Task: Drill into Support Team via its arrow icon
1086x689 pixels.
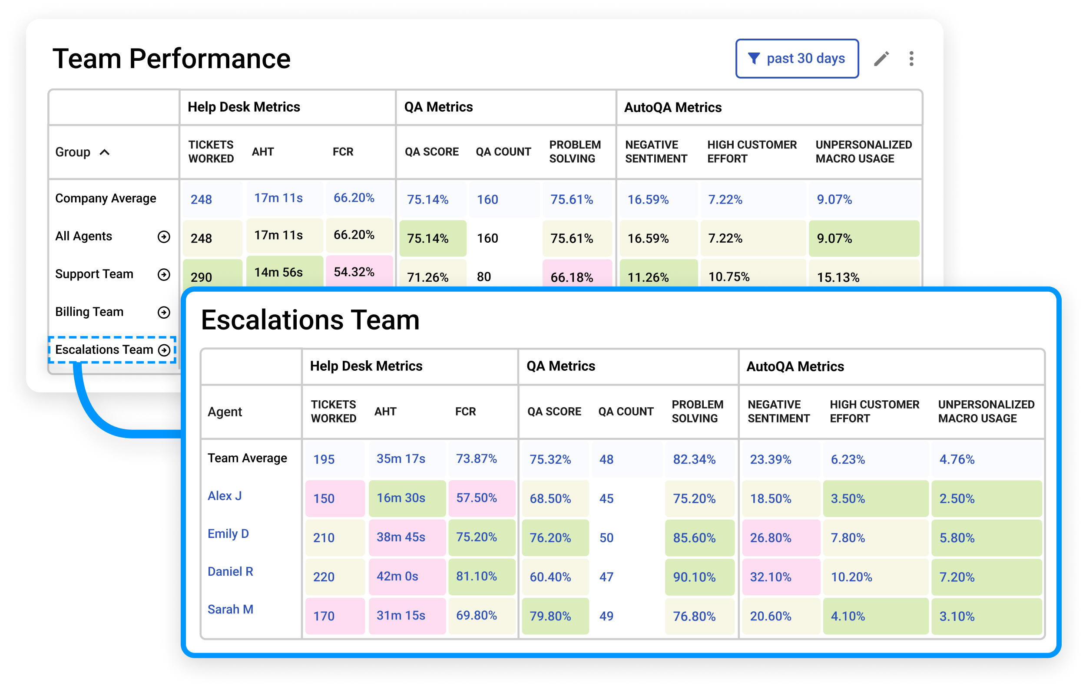Action: coord(164,274)
